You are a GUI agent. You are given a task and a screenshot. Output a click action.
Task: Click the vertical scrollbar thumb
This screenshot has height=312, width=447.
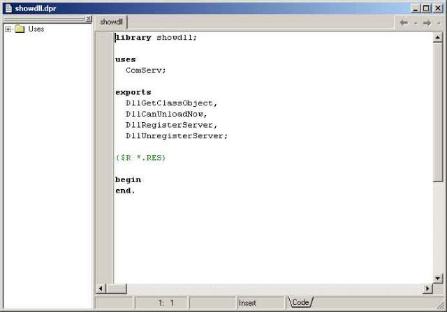point(438,112)
